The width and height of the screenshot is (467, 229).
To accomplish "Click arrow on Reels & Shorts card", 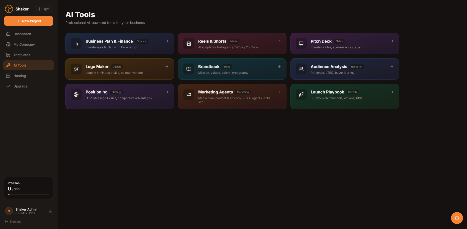I will tap(279, 41).
